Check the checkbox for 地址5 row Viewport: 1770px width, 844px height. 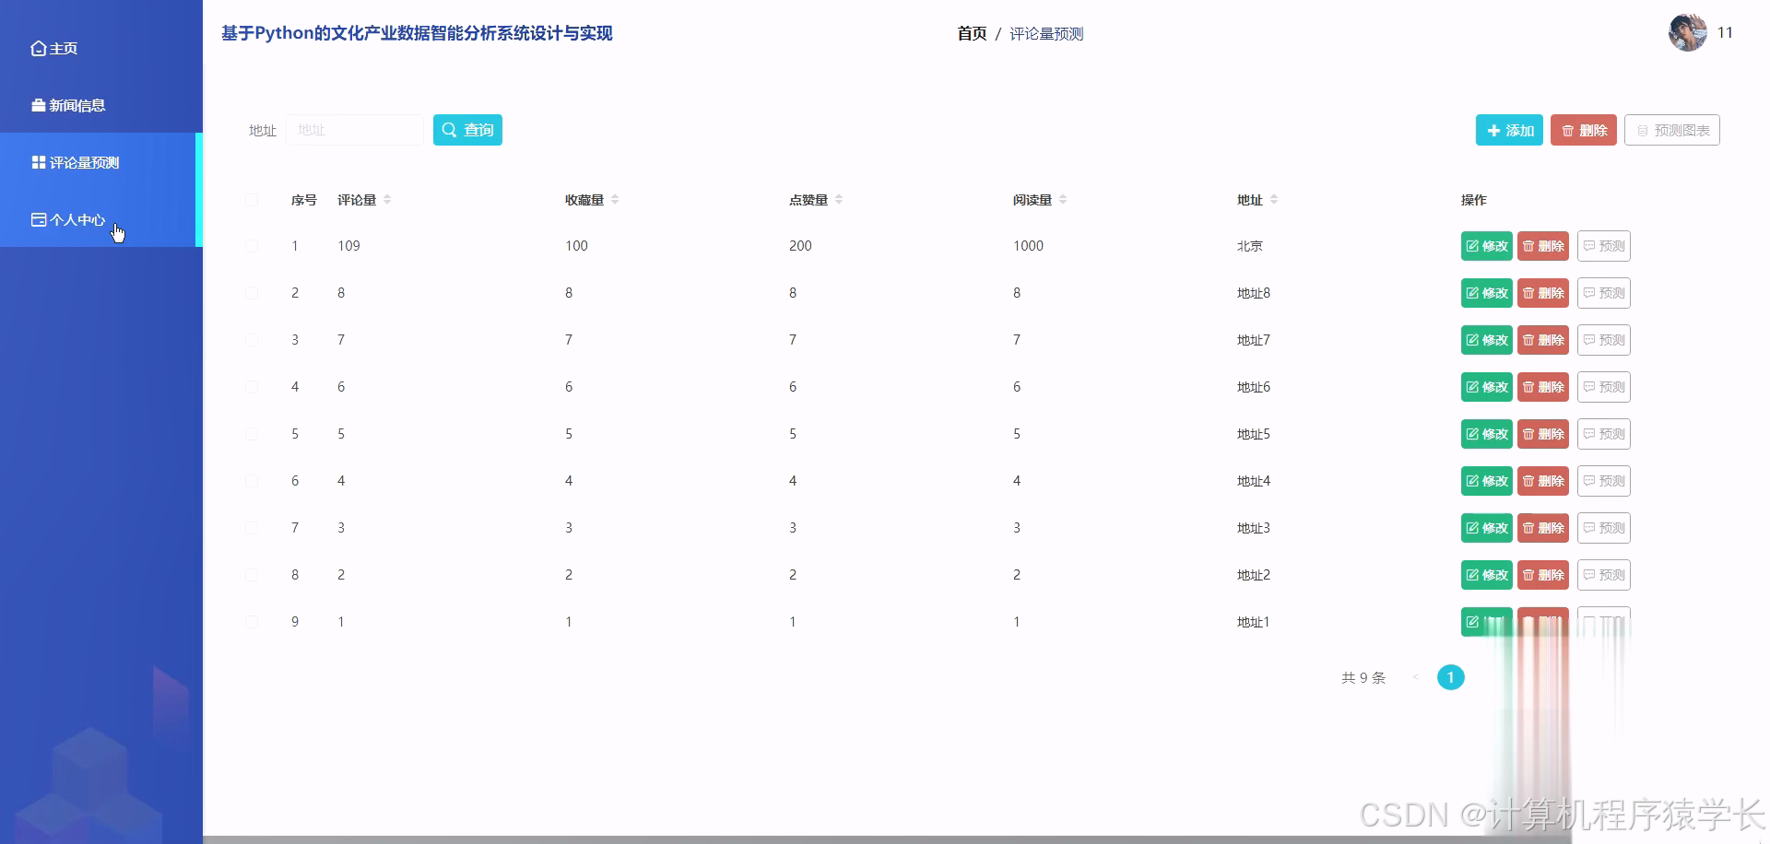tap(253, 433)
